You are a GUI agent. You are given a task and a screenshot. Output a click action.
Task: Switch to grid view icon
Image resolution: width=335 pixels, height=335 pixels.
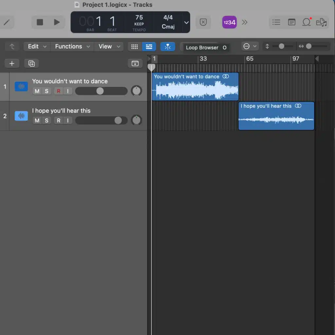click(x=134, y=47)
